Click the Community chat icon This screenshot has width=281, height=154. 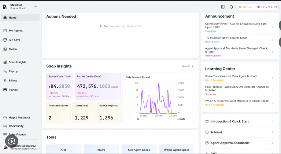point(5,126)
